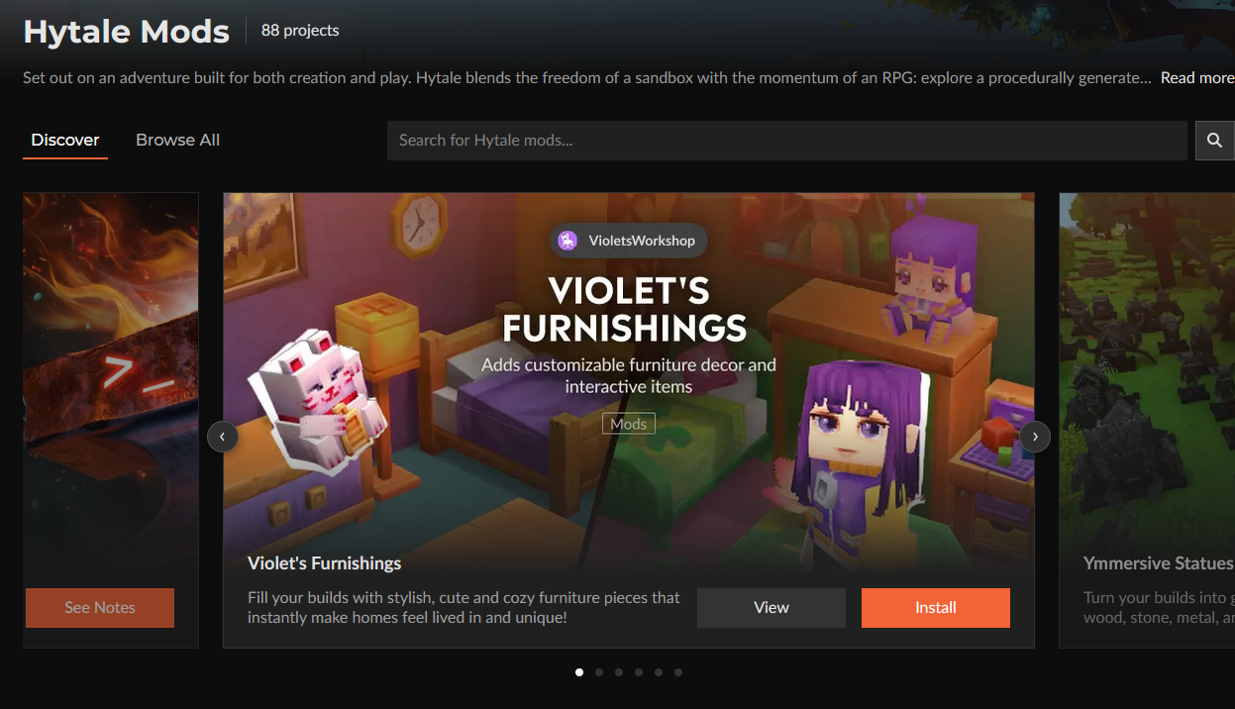Select the first carousel dot indicator
Screen dimensions: 1235x709
pos(579,672)
